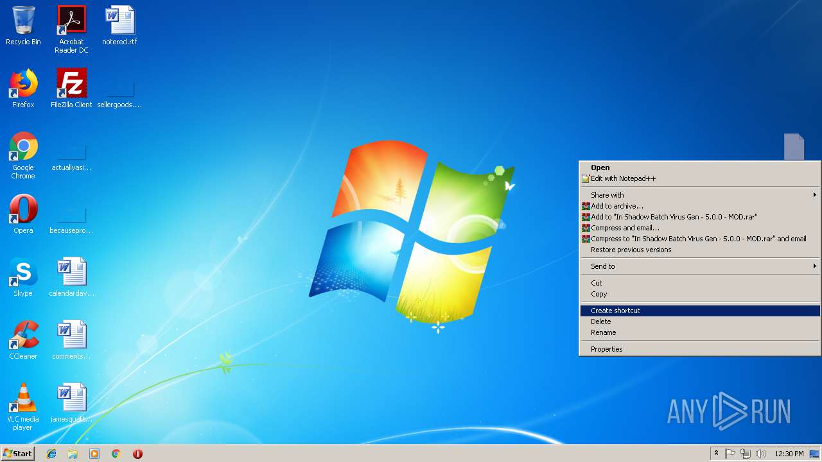The image size is (822, 462).
Task: Select the Opera desktop shortcut
Action: coord(23,214)
